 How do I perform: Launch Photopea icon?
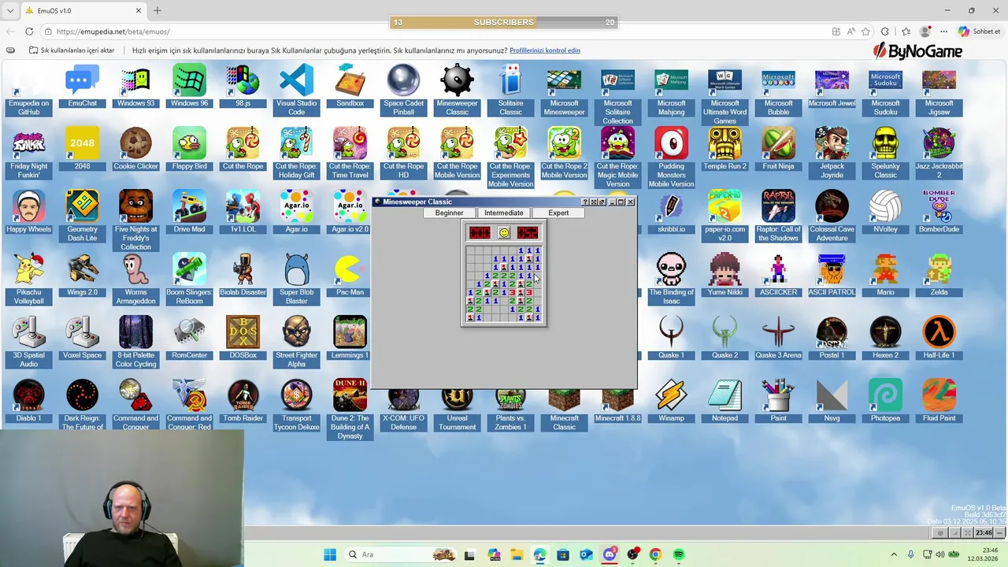click(x=886, y=402)
